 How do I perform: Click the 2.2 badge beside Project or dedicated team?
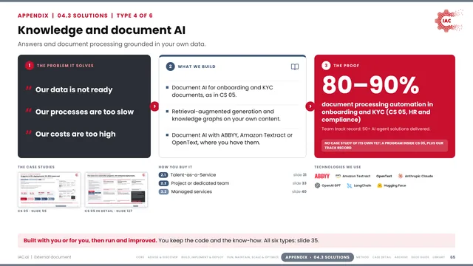pyautogui.click(x=163, y=183)
